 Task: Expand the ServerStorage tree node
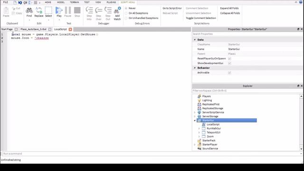(195, 116)
